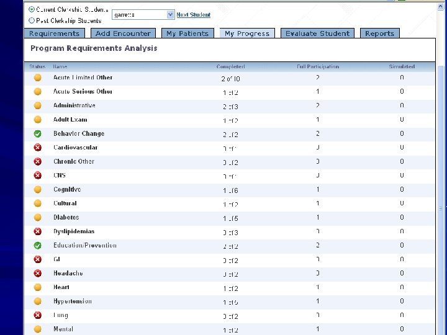Go to the My Patients tab
The height and width of the screenshot is (335, 447).
click(x=187, y=33)
